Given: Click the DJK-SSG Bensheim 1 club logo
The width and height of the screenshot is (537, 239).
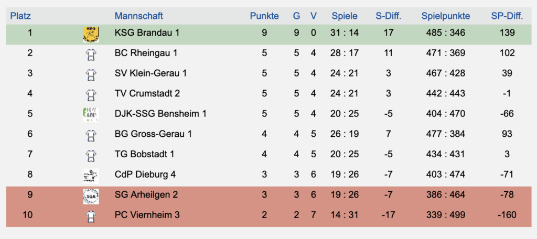Looking at the screenshot, I should [x=91, y=114].
